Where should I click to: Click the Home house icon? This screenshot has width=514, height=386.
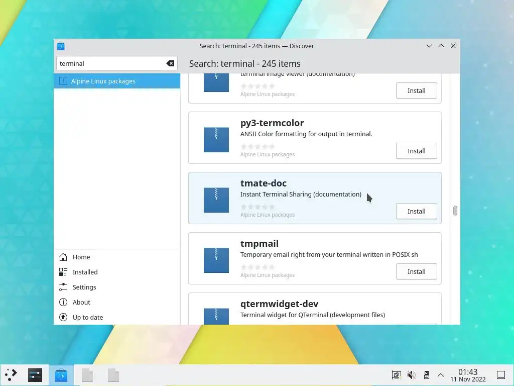tap(63, 257)
